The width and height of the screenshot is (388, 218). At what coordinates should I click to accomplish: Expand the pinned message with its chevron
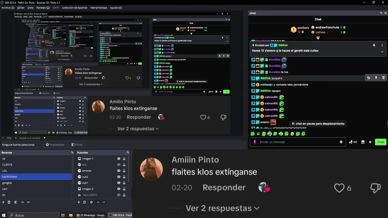(382, 52)
